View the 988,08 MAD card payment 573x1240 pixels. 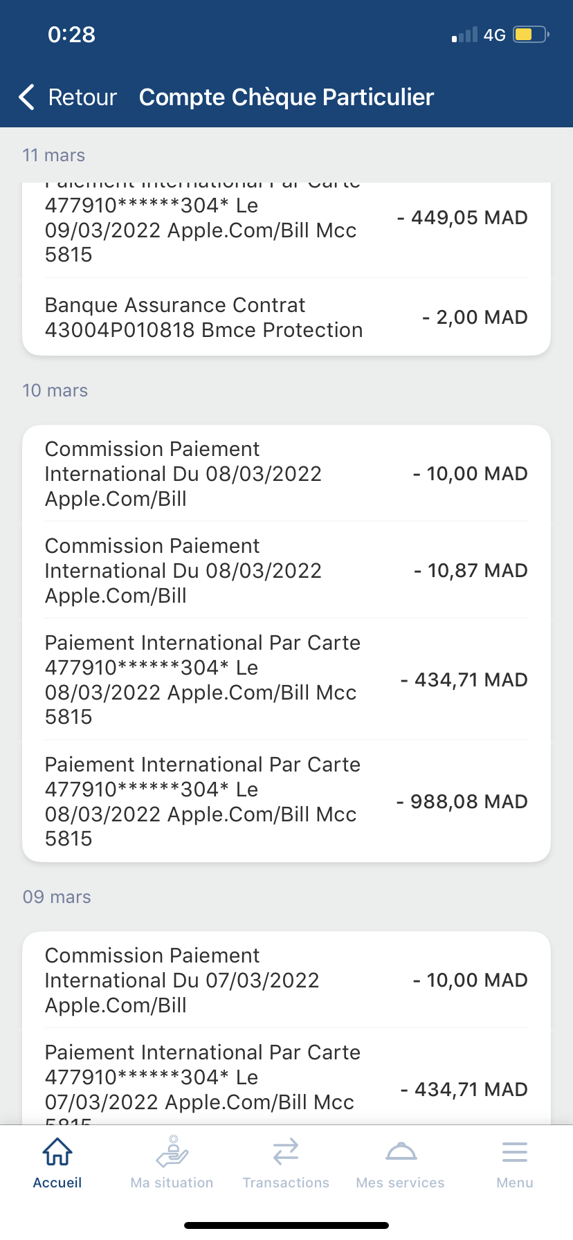tap(286, 801)
